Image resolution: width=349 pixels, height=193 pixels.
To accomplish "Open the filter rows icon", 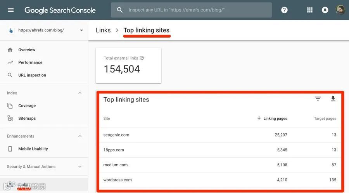I will 318,98.
